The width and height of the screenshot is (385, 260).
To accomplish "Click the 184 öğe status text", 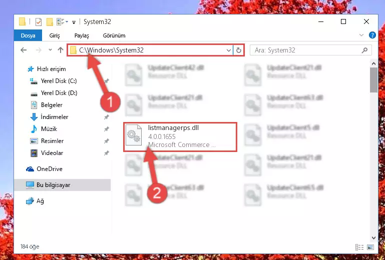I will point(30,246).
